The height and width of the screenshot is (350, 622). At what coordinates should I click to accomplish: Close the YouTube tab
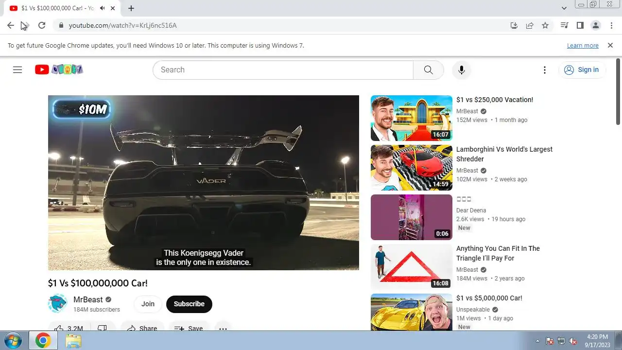click(x=113, y=8)
